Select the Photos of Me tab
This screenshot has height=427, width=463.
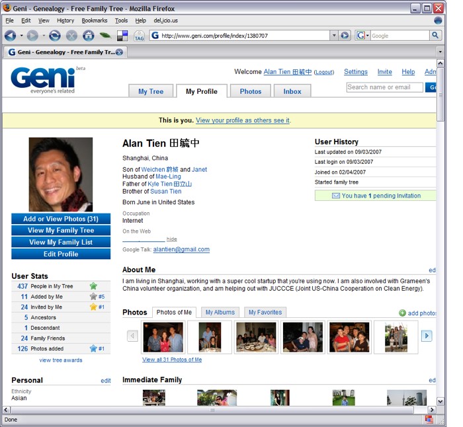(x=174, y=312)
